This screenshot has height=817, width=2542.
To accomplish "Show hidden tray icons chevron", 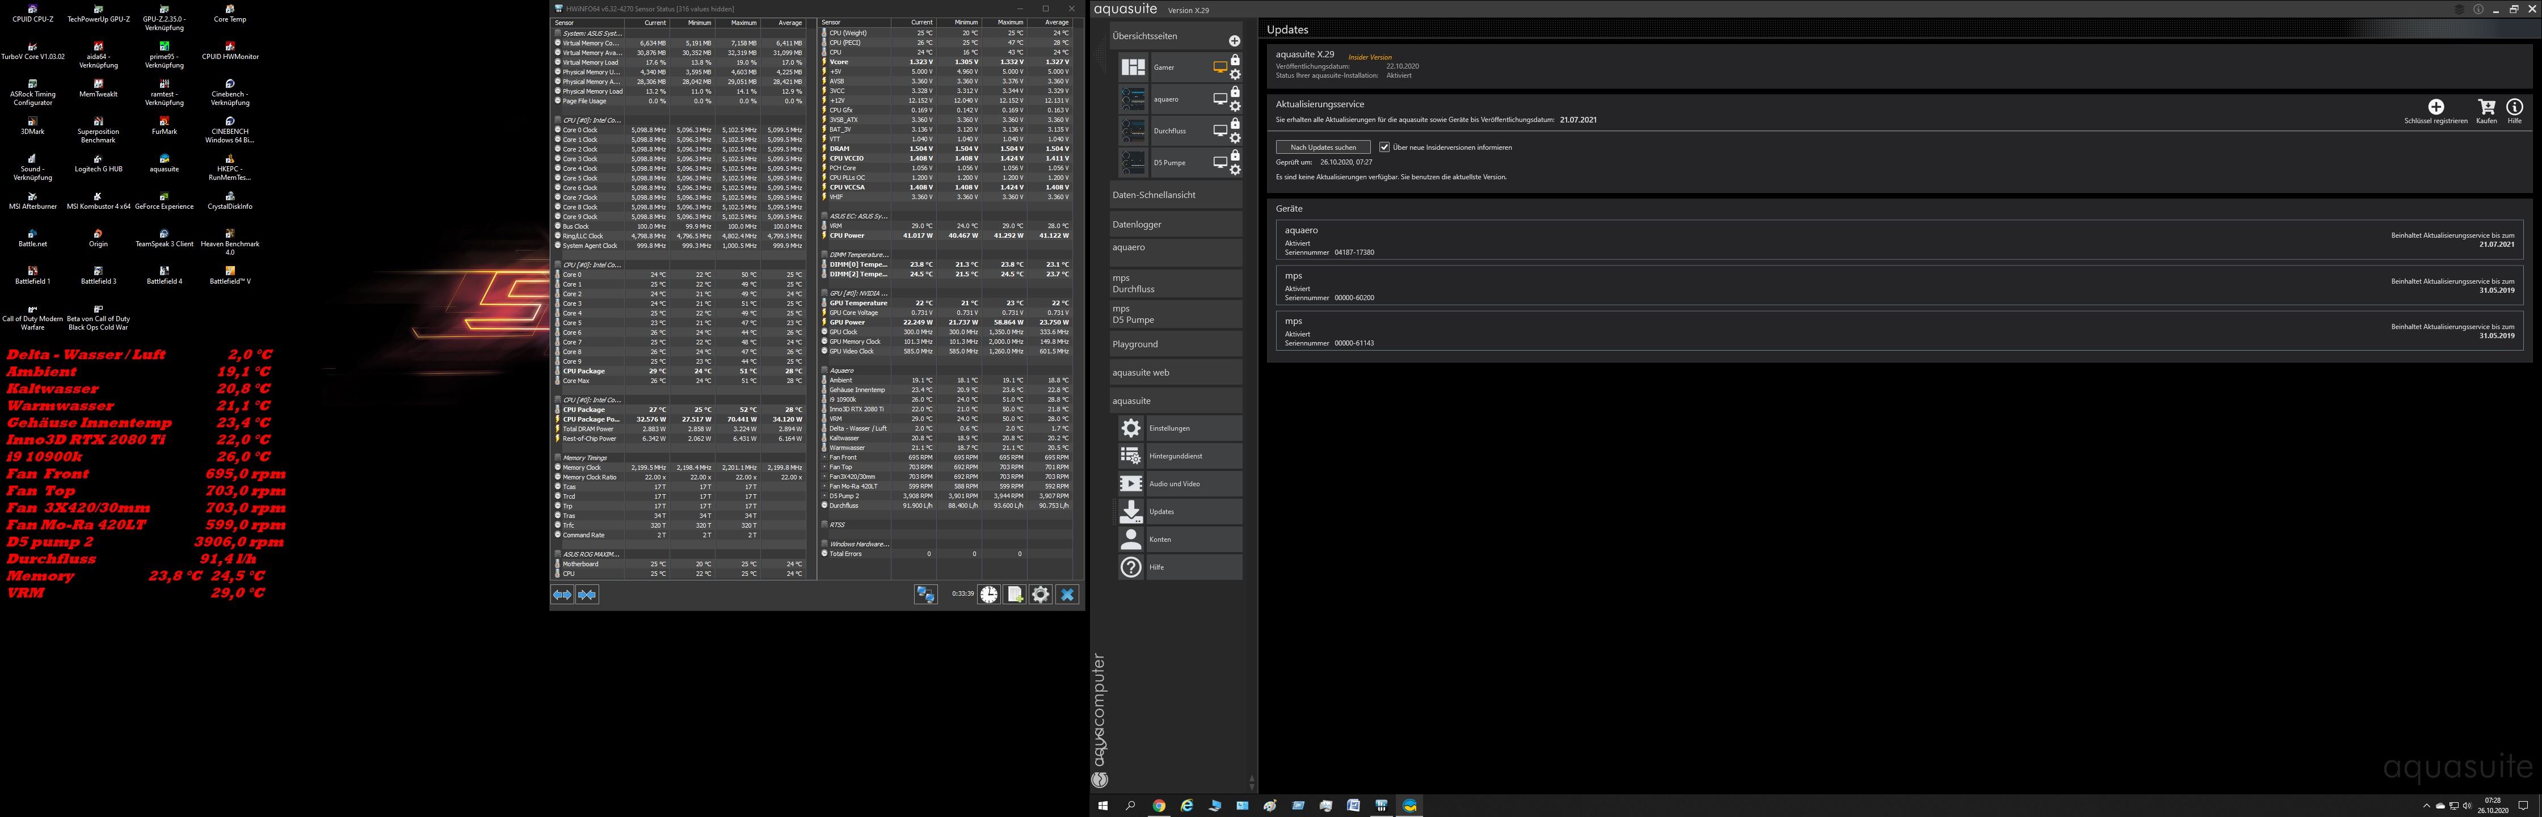I will pyautogui.click(x=2427, y=806).
